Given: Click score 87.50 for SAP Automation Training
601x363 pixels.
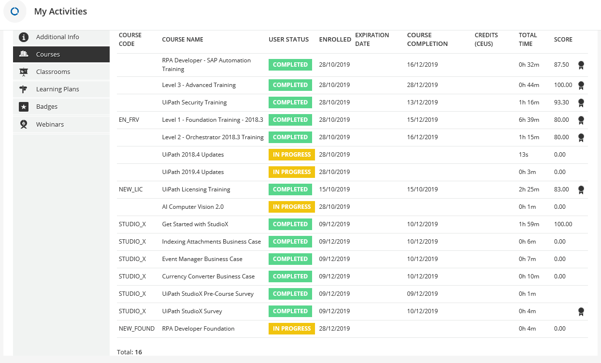Looking at the screenshot, I should pyautogui.click(x=562, y=65).
